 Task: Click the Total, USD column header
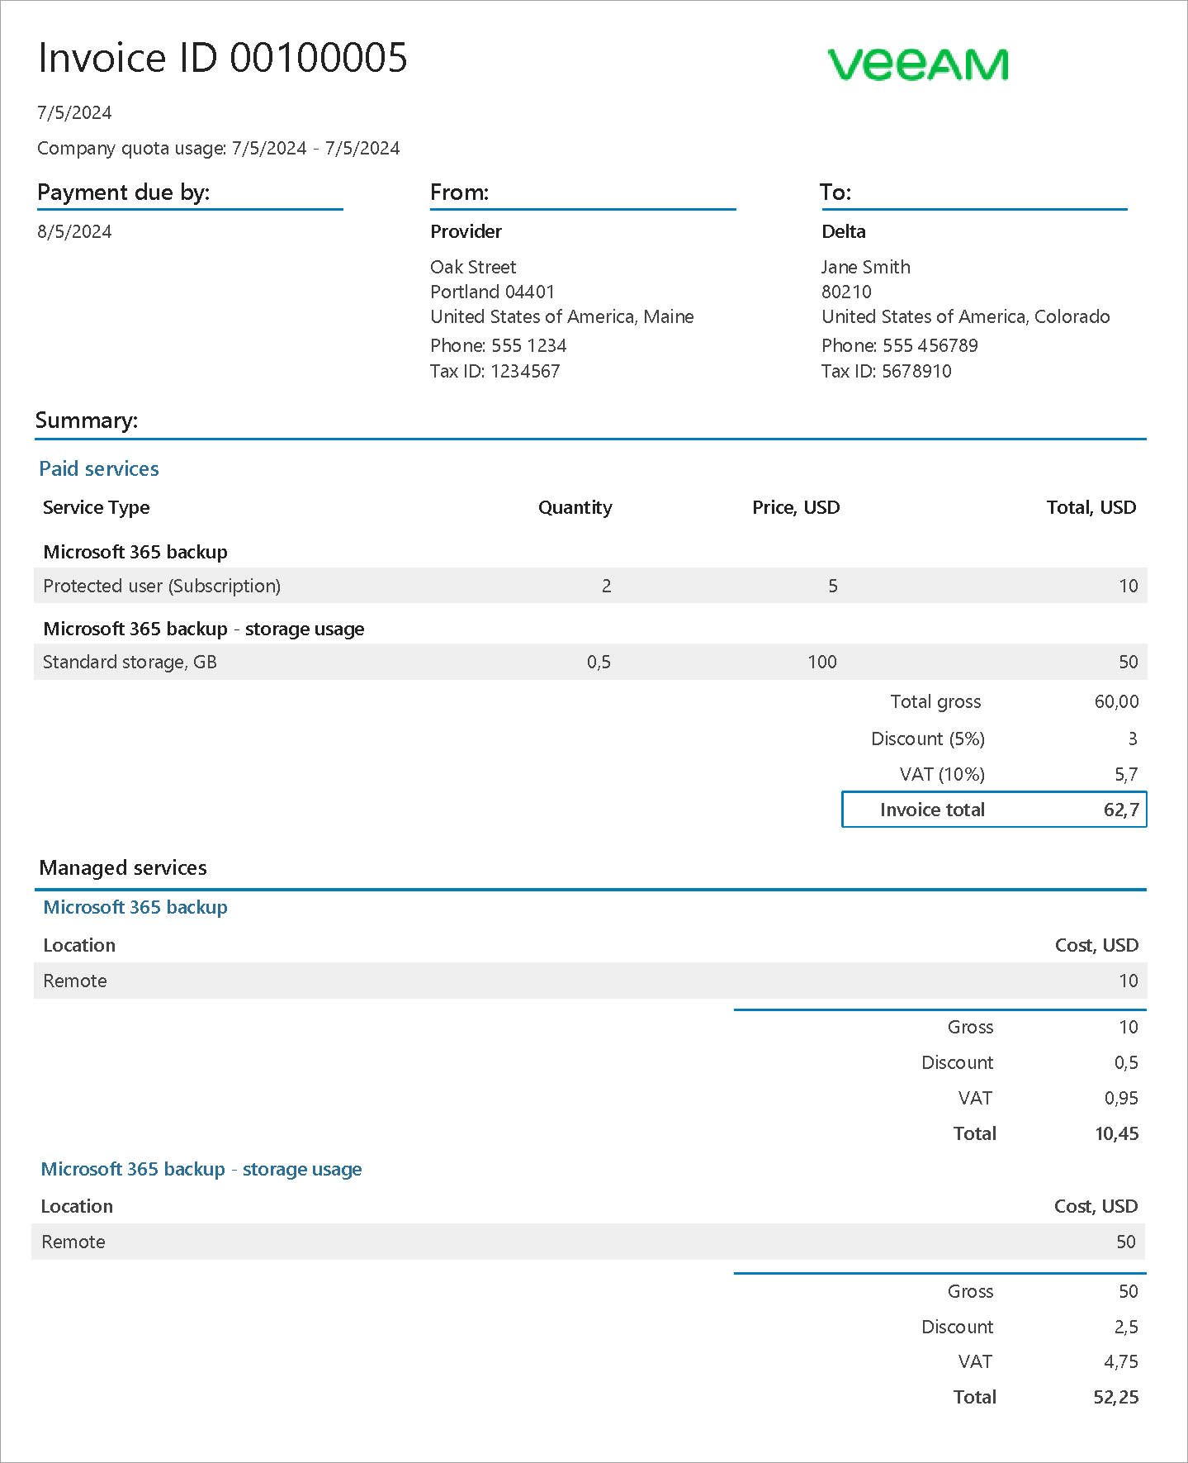tap(1091, 507)
